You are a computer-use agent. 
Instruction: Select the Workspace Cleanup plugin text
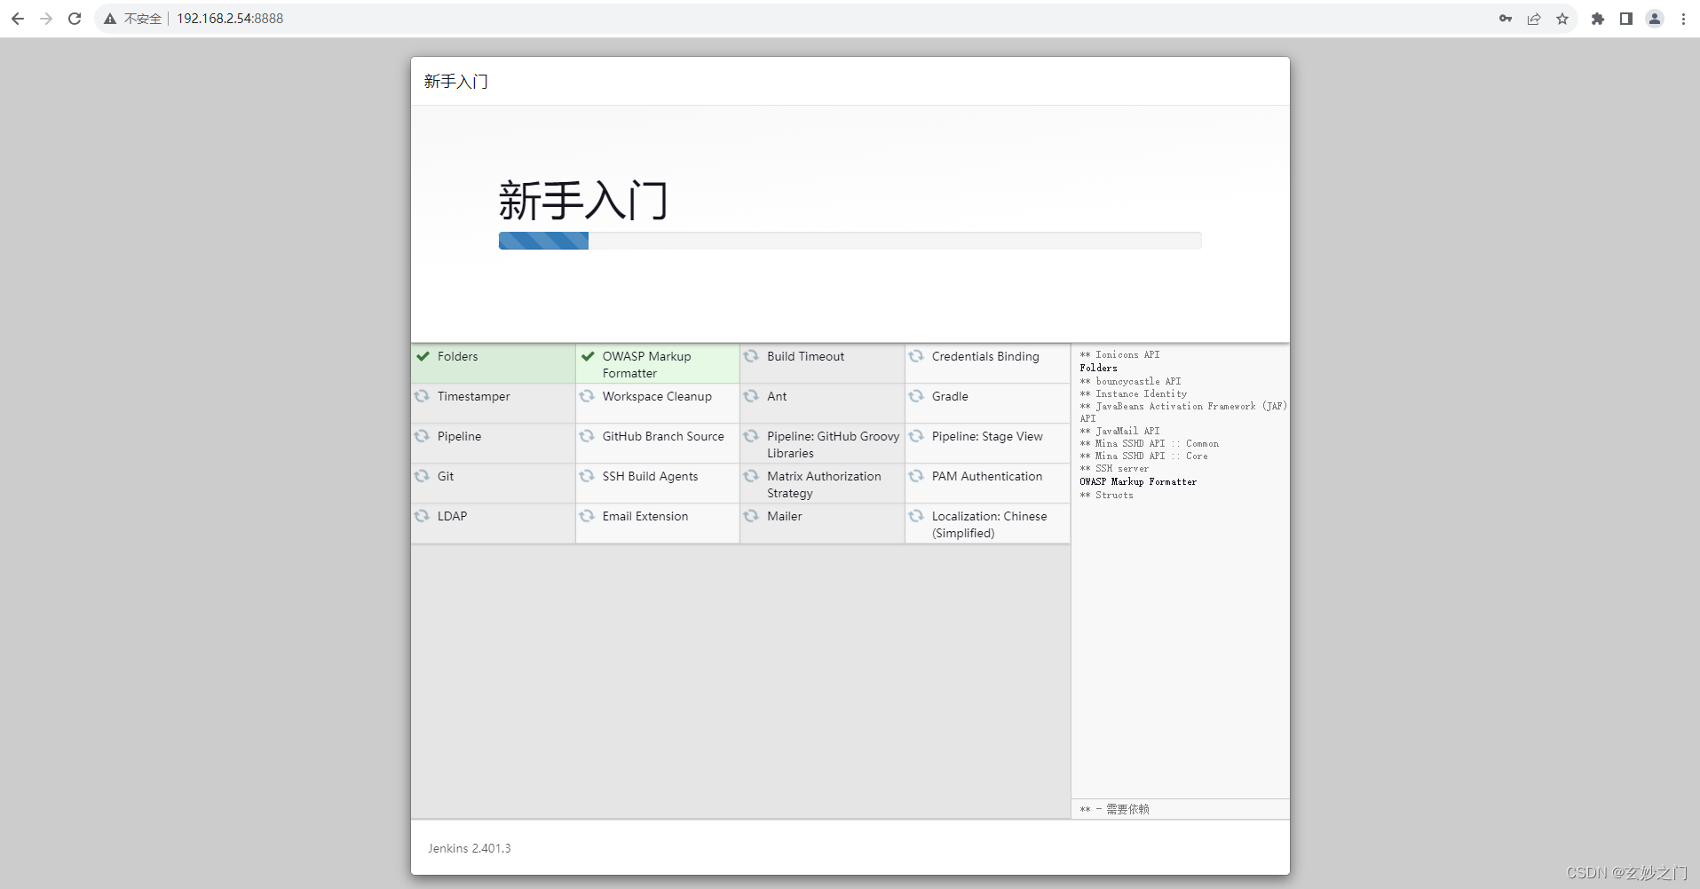pyautogui.click(x=657, y=396)
